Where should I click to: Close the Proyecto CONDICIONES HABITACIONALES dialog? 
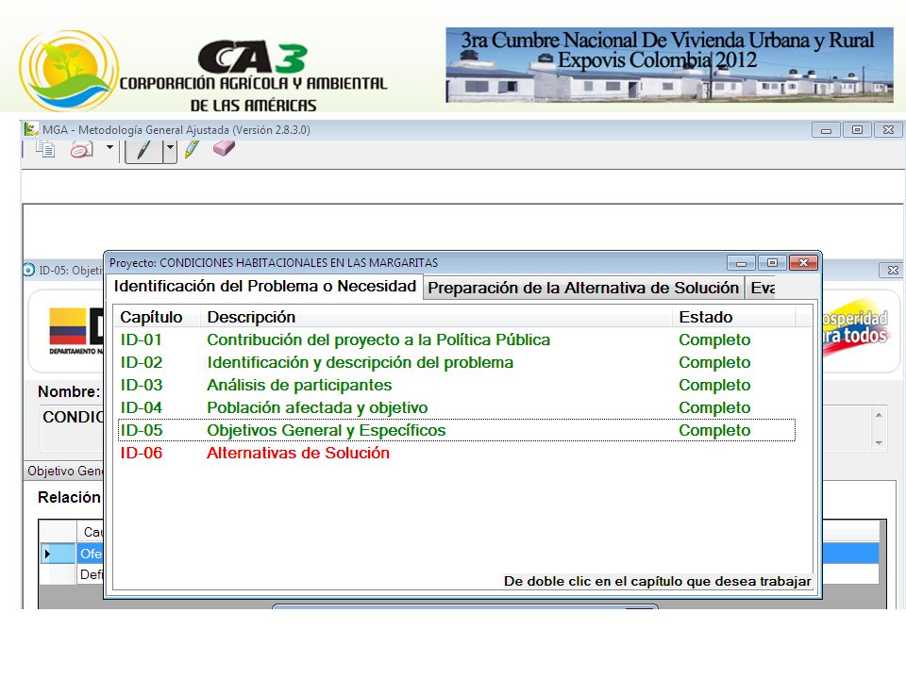803,263
